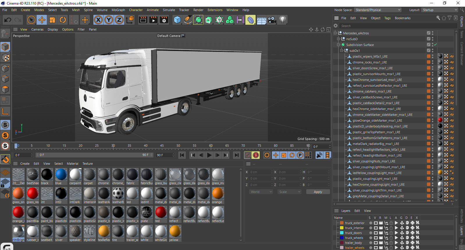
Task: Open the material manager Texture menu
Action: point(88,164)
